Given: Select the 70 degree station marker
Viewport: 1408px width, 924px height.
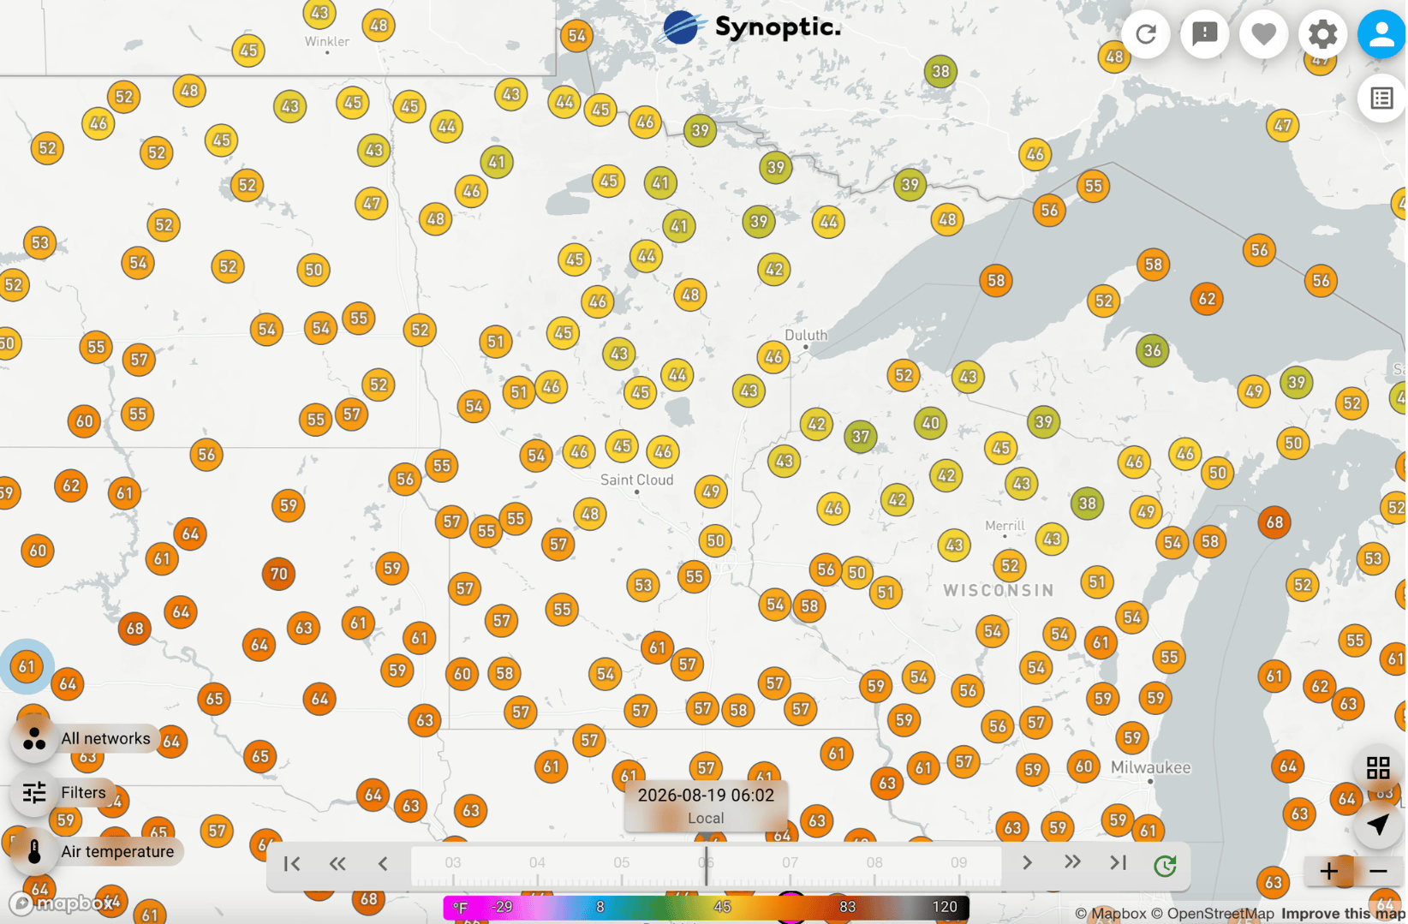Looking at the screenshot, I should point(278,574).
